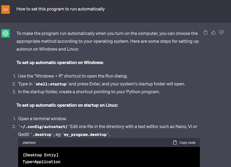Click the copy response clipboard icon
This screenshot has width=231, height=167.
(205, 32)
